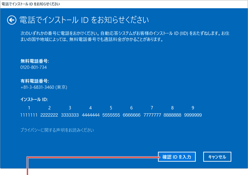The image size is (248, 175).
Task: Select installation ID group 5 value 5555555
Action: 111,115
